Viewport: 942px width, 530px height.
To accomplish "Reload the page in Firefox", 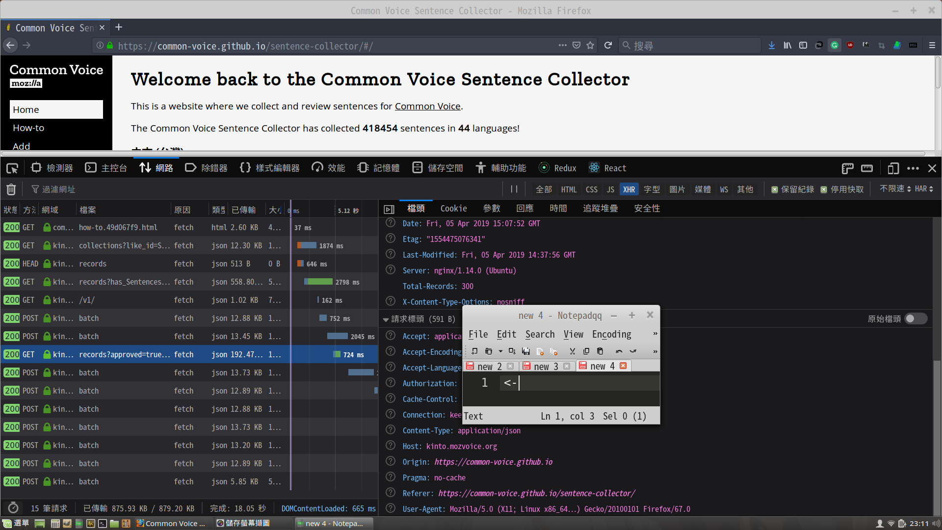I will tap(608, 45).
